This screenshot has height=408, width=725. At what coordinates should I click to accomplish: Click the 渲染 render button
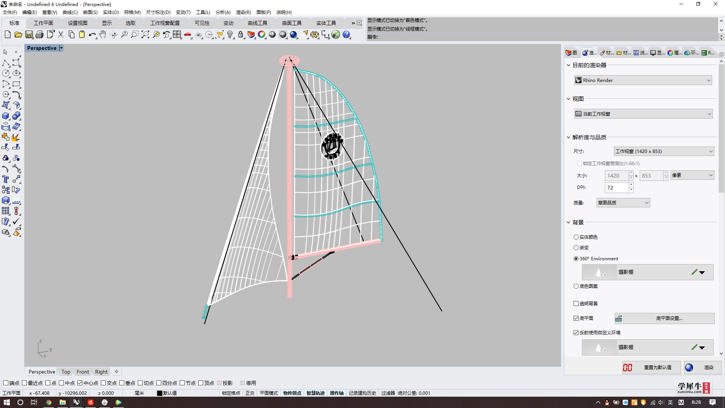703,368
